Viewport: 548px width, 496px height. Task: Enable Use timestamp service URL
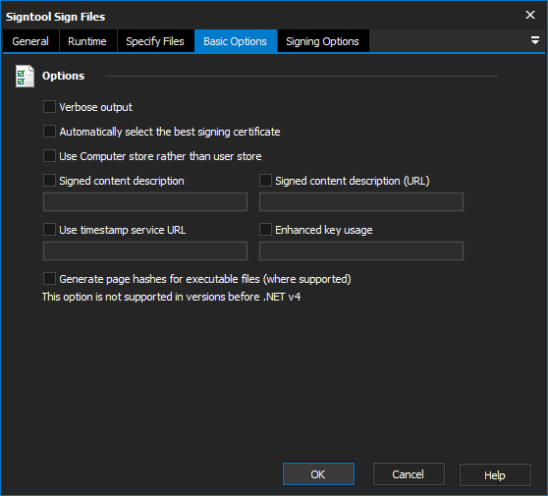[49, 230]
